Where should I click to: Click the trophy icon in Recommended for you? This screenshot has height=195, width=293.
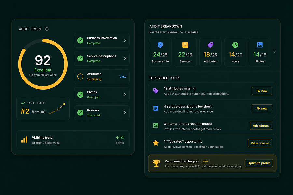tap(156, 163)
